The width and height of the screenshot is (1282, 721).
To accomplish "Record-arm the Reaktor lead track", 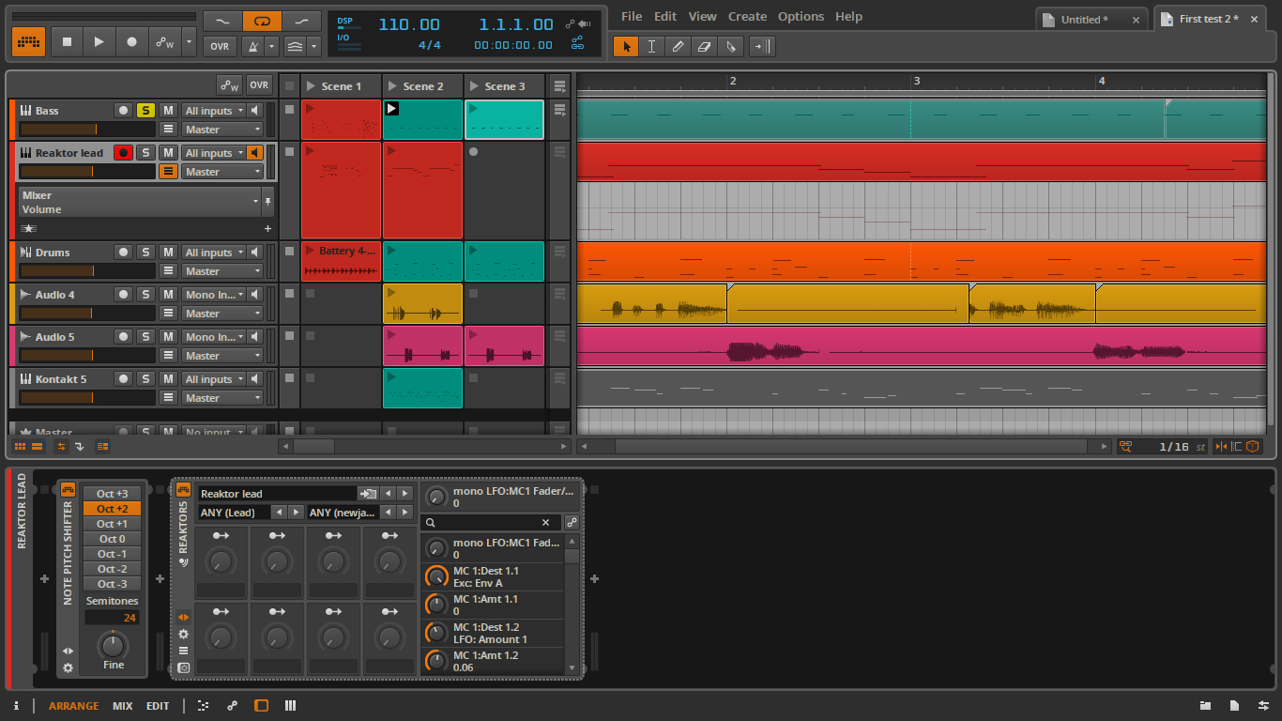I will (x=123, y=152).
